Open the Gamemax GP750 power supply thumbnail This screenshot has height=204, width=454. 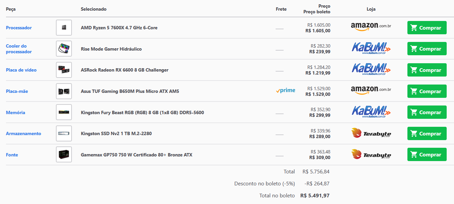pyautogui.click(x=64, y=155)
